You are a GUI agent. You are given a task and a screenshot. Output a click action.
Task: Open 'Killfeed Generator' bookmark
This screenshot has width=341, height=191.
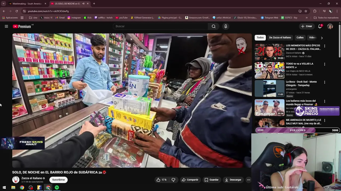click(x=143, y=18)
